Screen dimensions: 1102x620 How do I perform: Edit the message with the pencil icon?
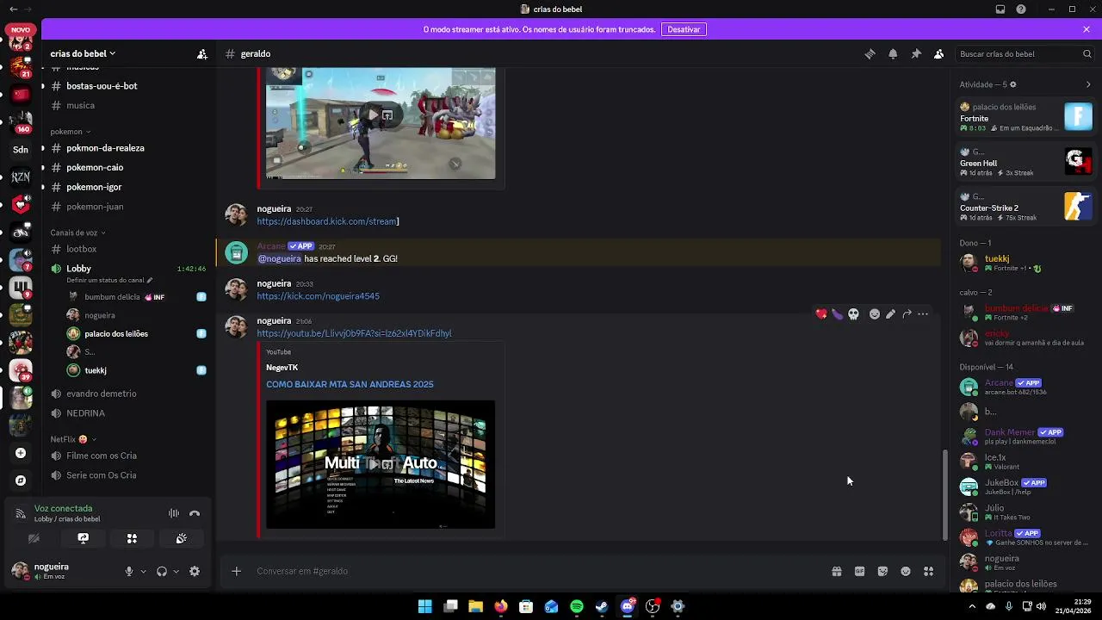[x=890, y=314]
